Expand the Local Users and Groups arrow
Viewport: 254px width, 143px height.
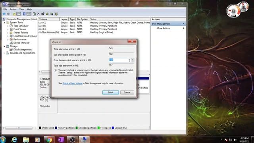coord(8,36)
